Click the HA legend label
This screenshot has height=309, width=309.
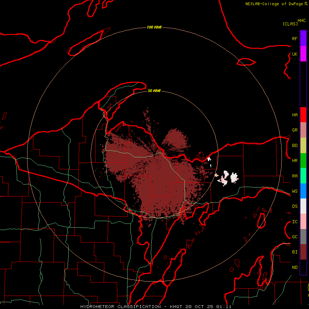[x=295, y=115]
